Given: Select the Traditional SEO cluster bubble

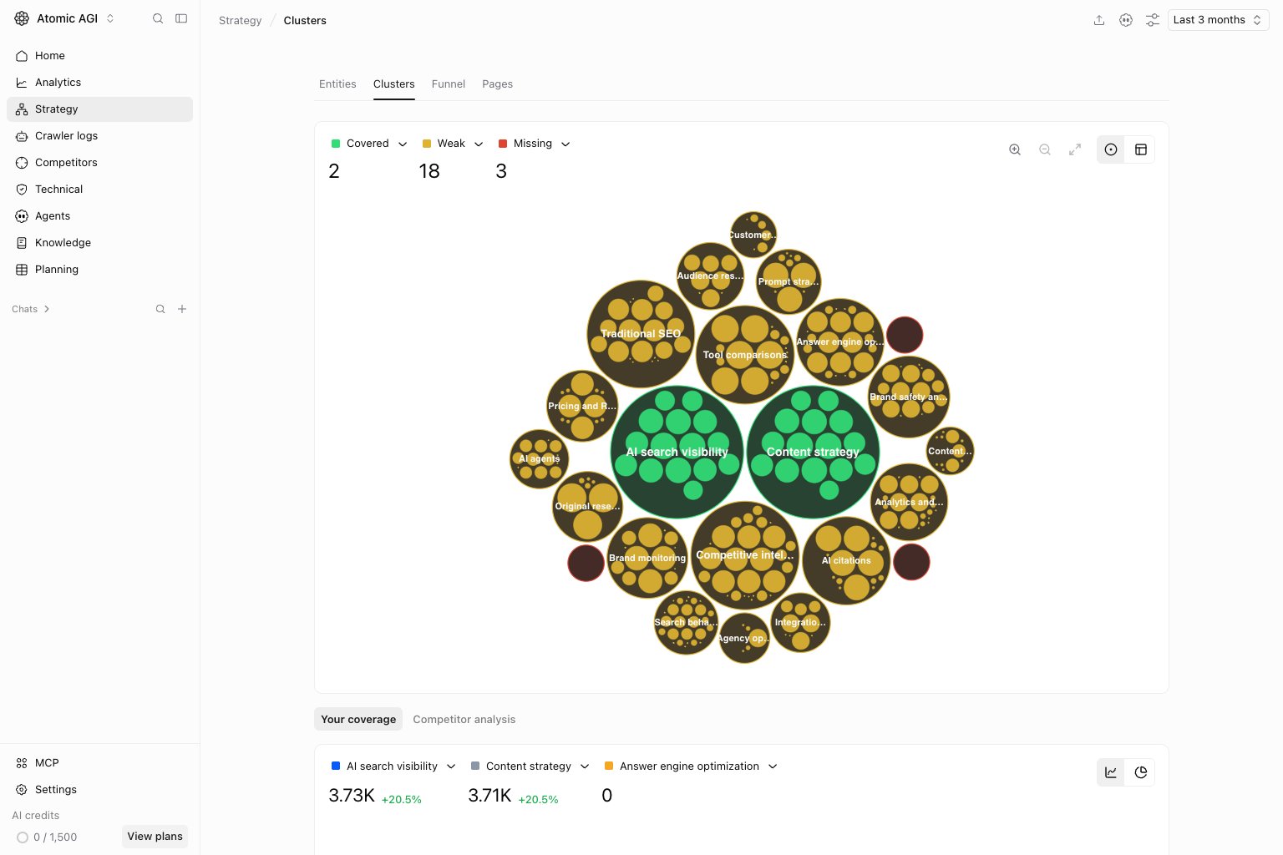Looking at the screenshot, I should point(641,334).
